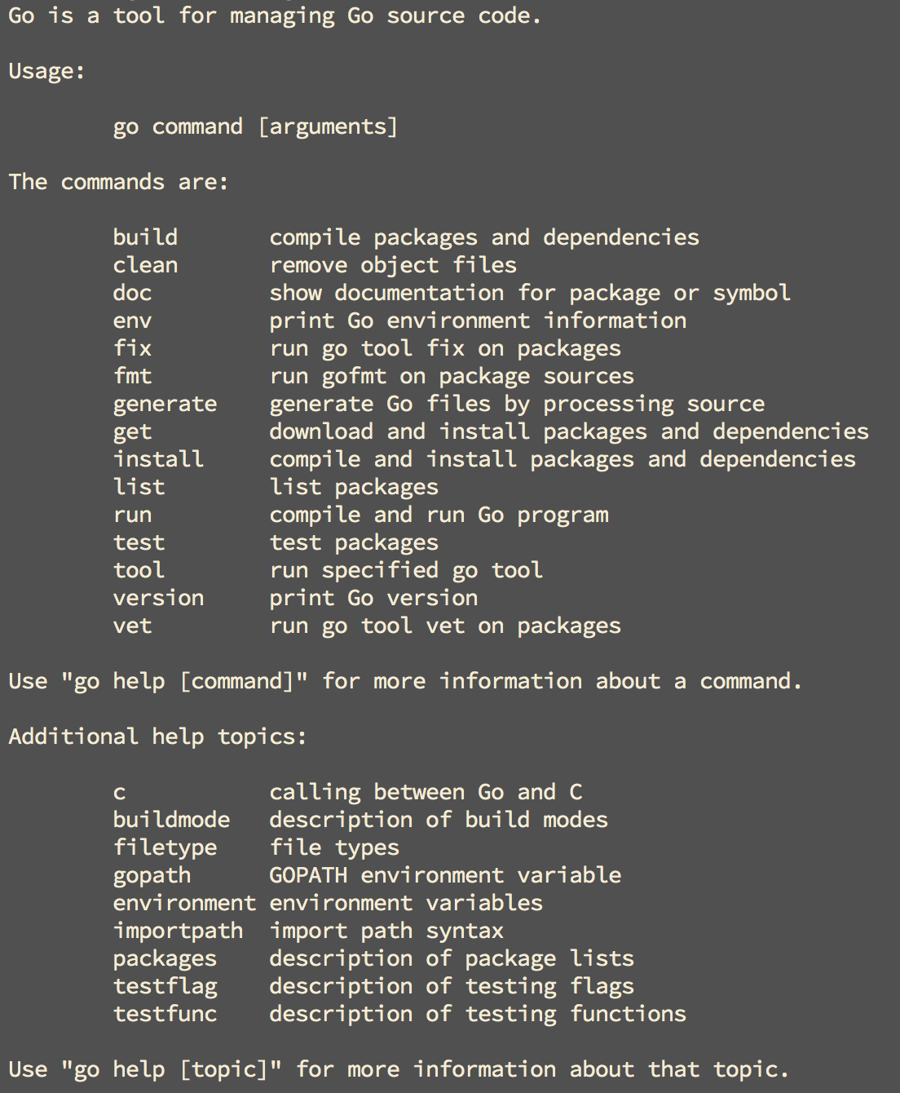Screen dimensions: 900x1093
Task: Click the 'vet' command name
Action: coord(132,626)
